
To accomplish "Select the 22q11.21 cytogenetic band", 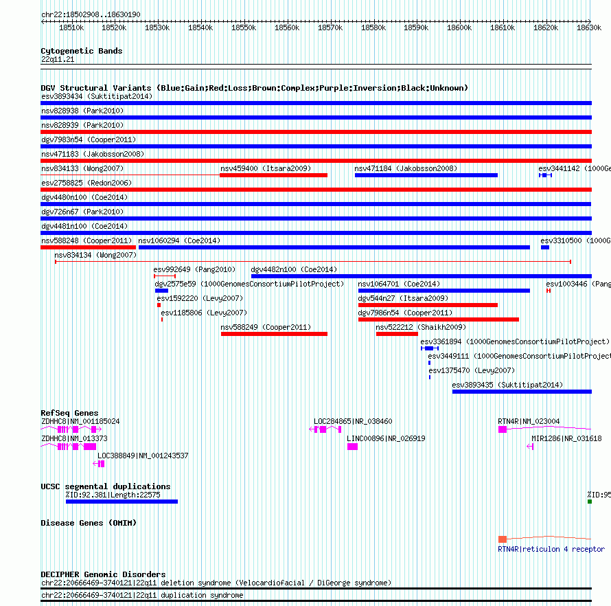I will [x=58, y=59].
